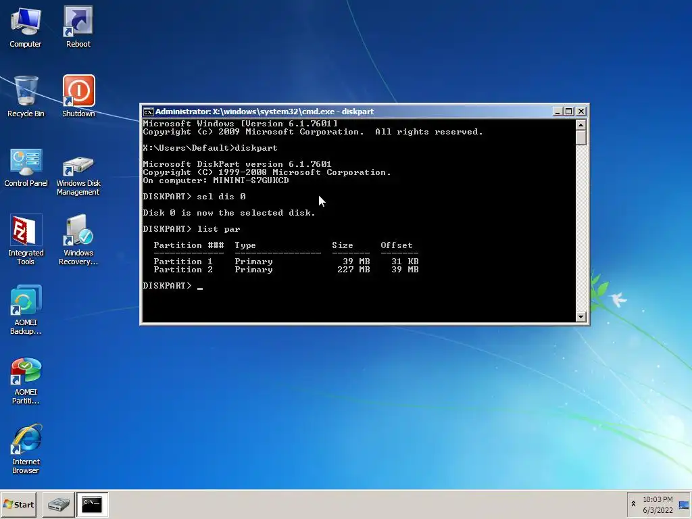Click the 'Type' column header
The image size is (692, 519).
coord(245,245)
